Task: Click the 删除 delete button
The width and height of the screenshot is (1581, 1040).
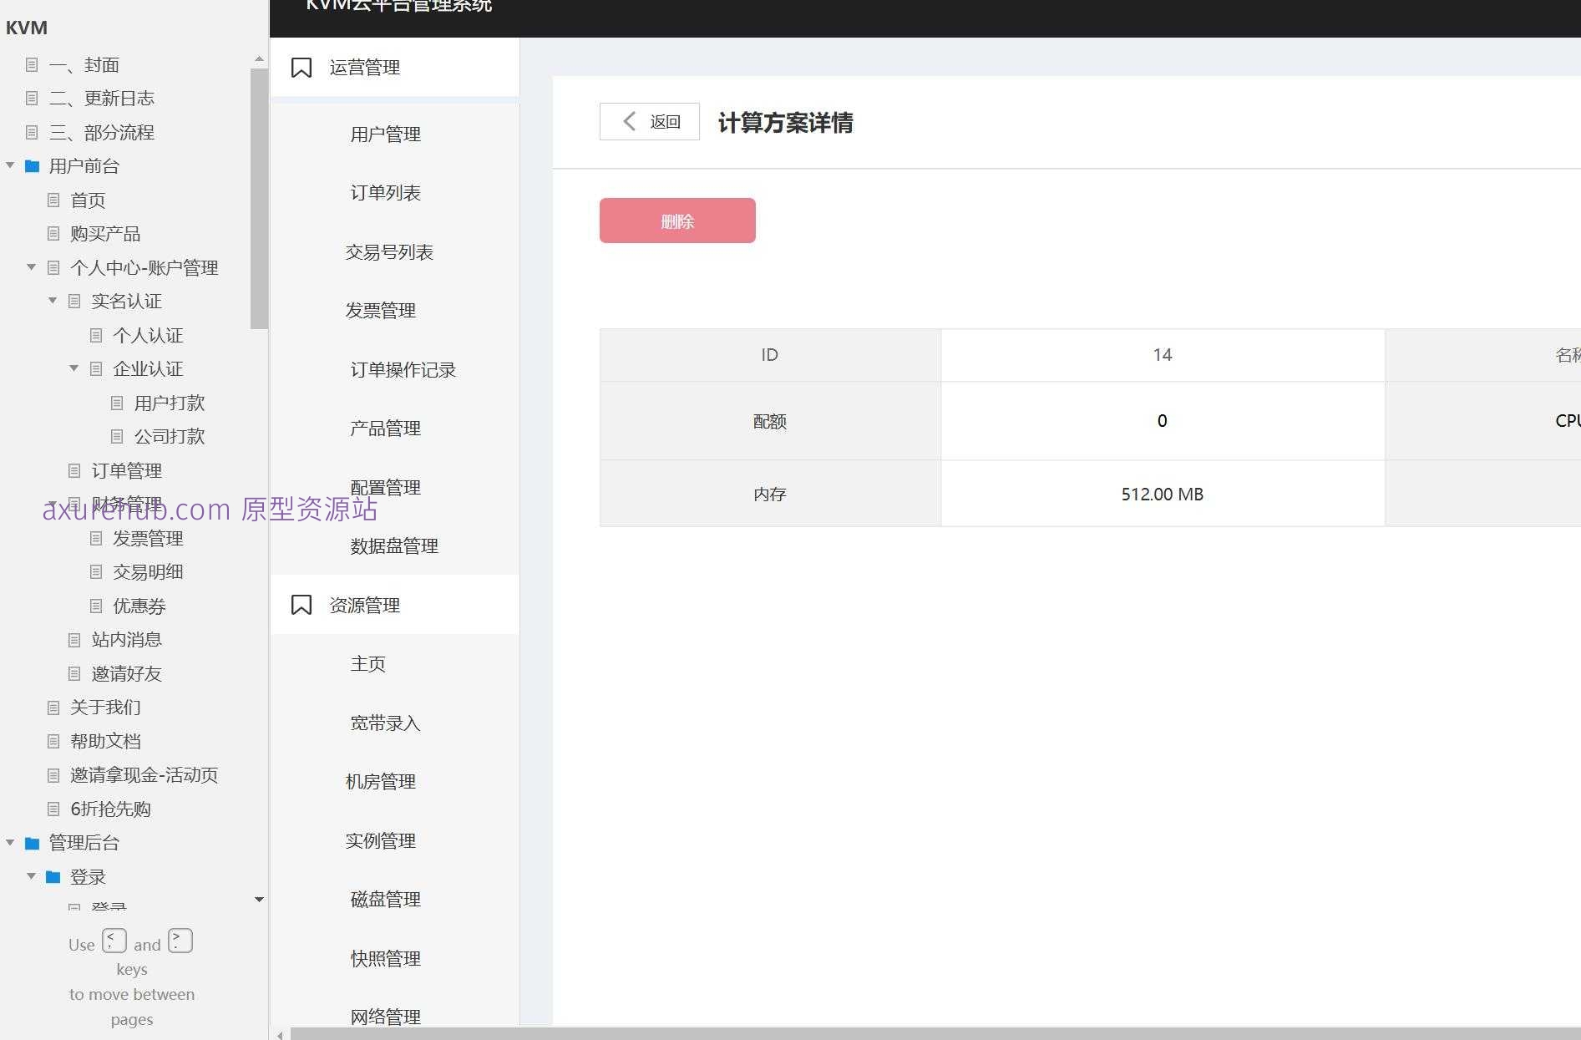Action: (676, 221)
